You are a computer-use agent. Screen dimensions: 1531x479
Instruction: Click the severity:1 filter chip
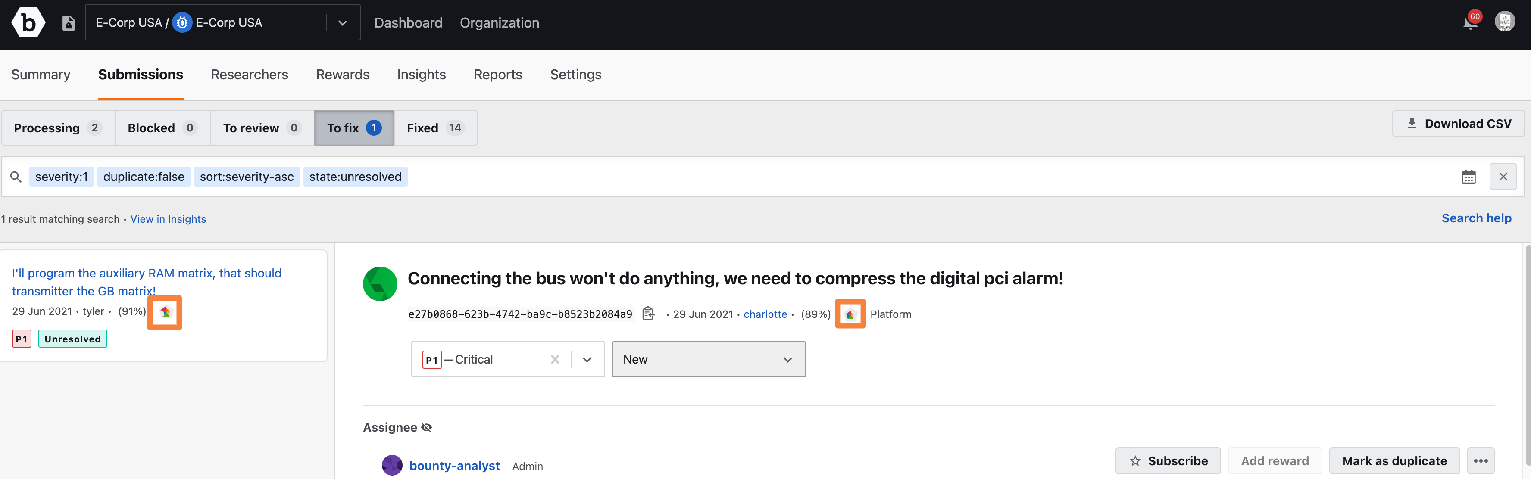(x=61, y=177)
